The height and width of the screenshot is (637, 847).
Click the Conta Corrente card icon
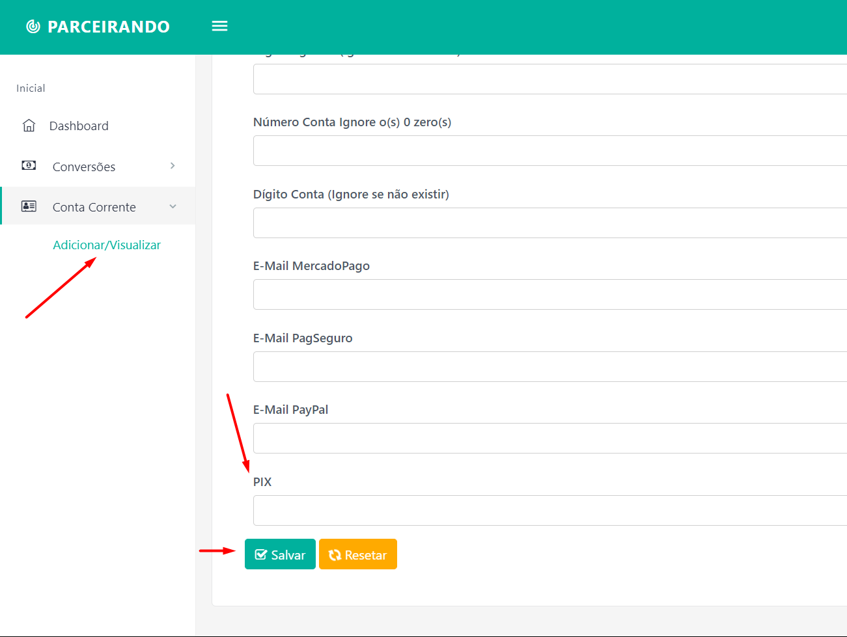[29, 206]
